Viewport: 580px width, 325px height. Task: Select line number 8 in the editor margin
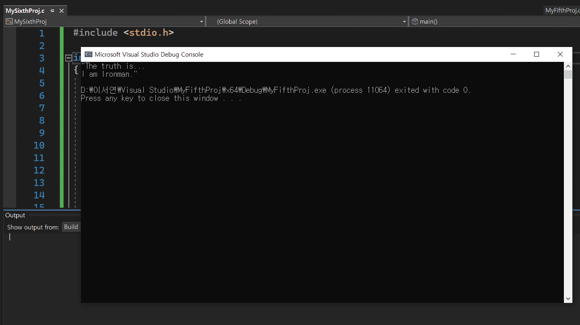(x=42, y=121)
